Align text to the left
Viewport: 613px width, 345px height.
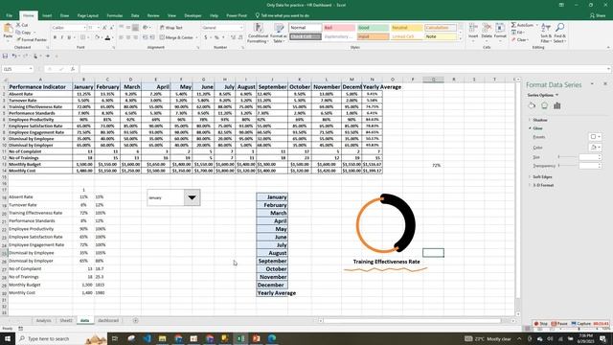click(122, 37)
